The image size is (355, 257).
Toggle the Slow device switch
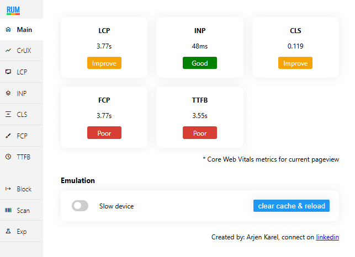80,206
